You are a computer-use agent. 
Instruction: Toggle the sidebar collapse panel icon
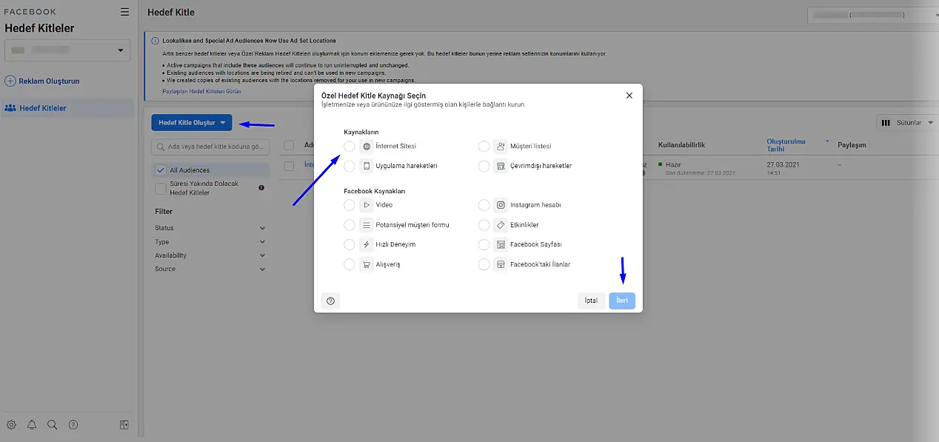click(x=124, y=425)
